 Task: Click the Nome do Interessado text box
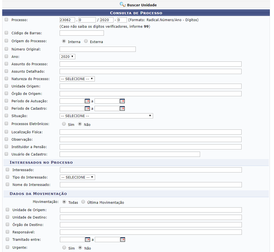coord(151,185)
